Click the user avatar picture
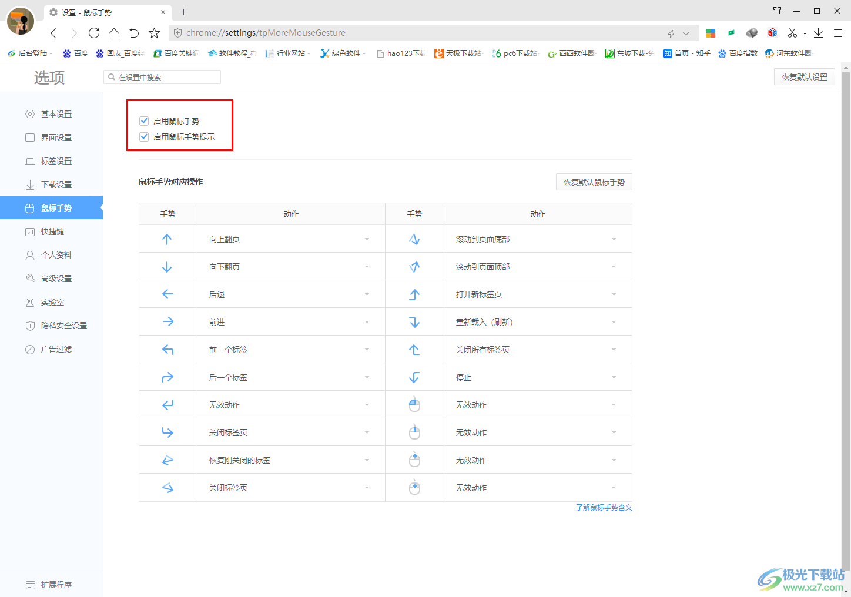The height and width of the screenshot is (597, 851). click(21, 21)
